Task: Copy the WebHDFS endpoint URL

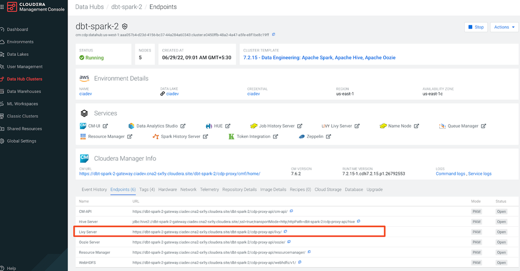Action: click(x=300, y=262)
